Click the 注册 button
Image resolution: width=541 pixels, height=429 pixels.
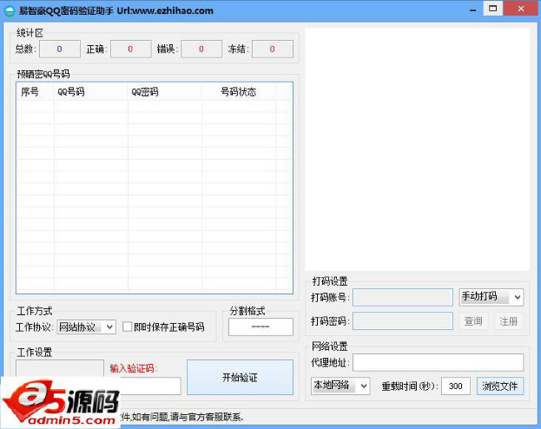(509, 322)
